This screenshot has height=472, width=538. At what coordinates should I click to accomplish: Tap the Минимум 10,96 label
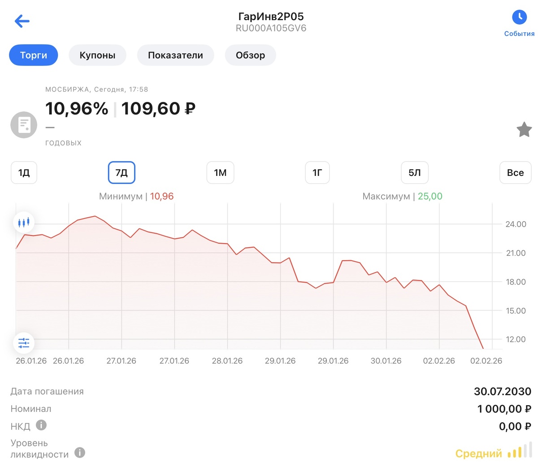(136, 197)
